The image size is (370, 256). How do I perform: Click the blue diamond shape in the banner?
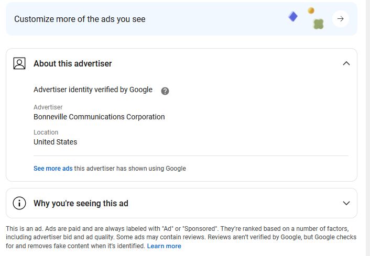tap(293, 17)
